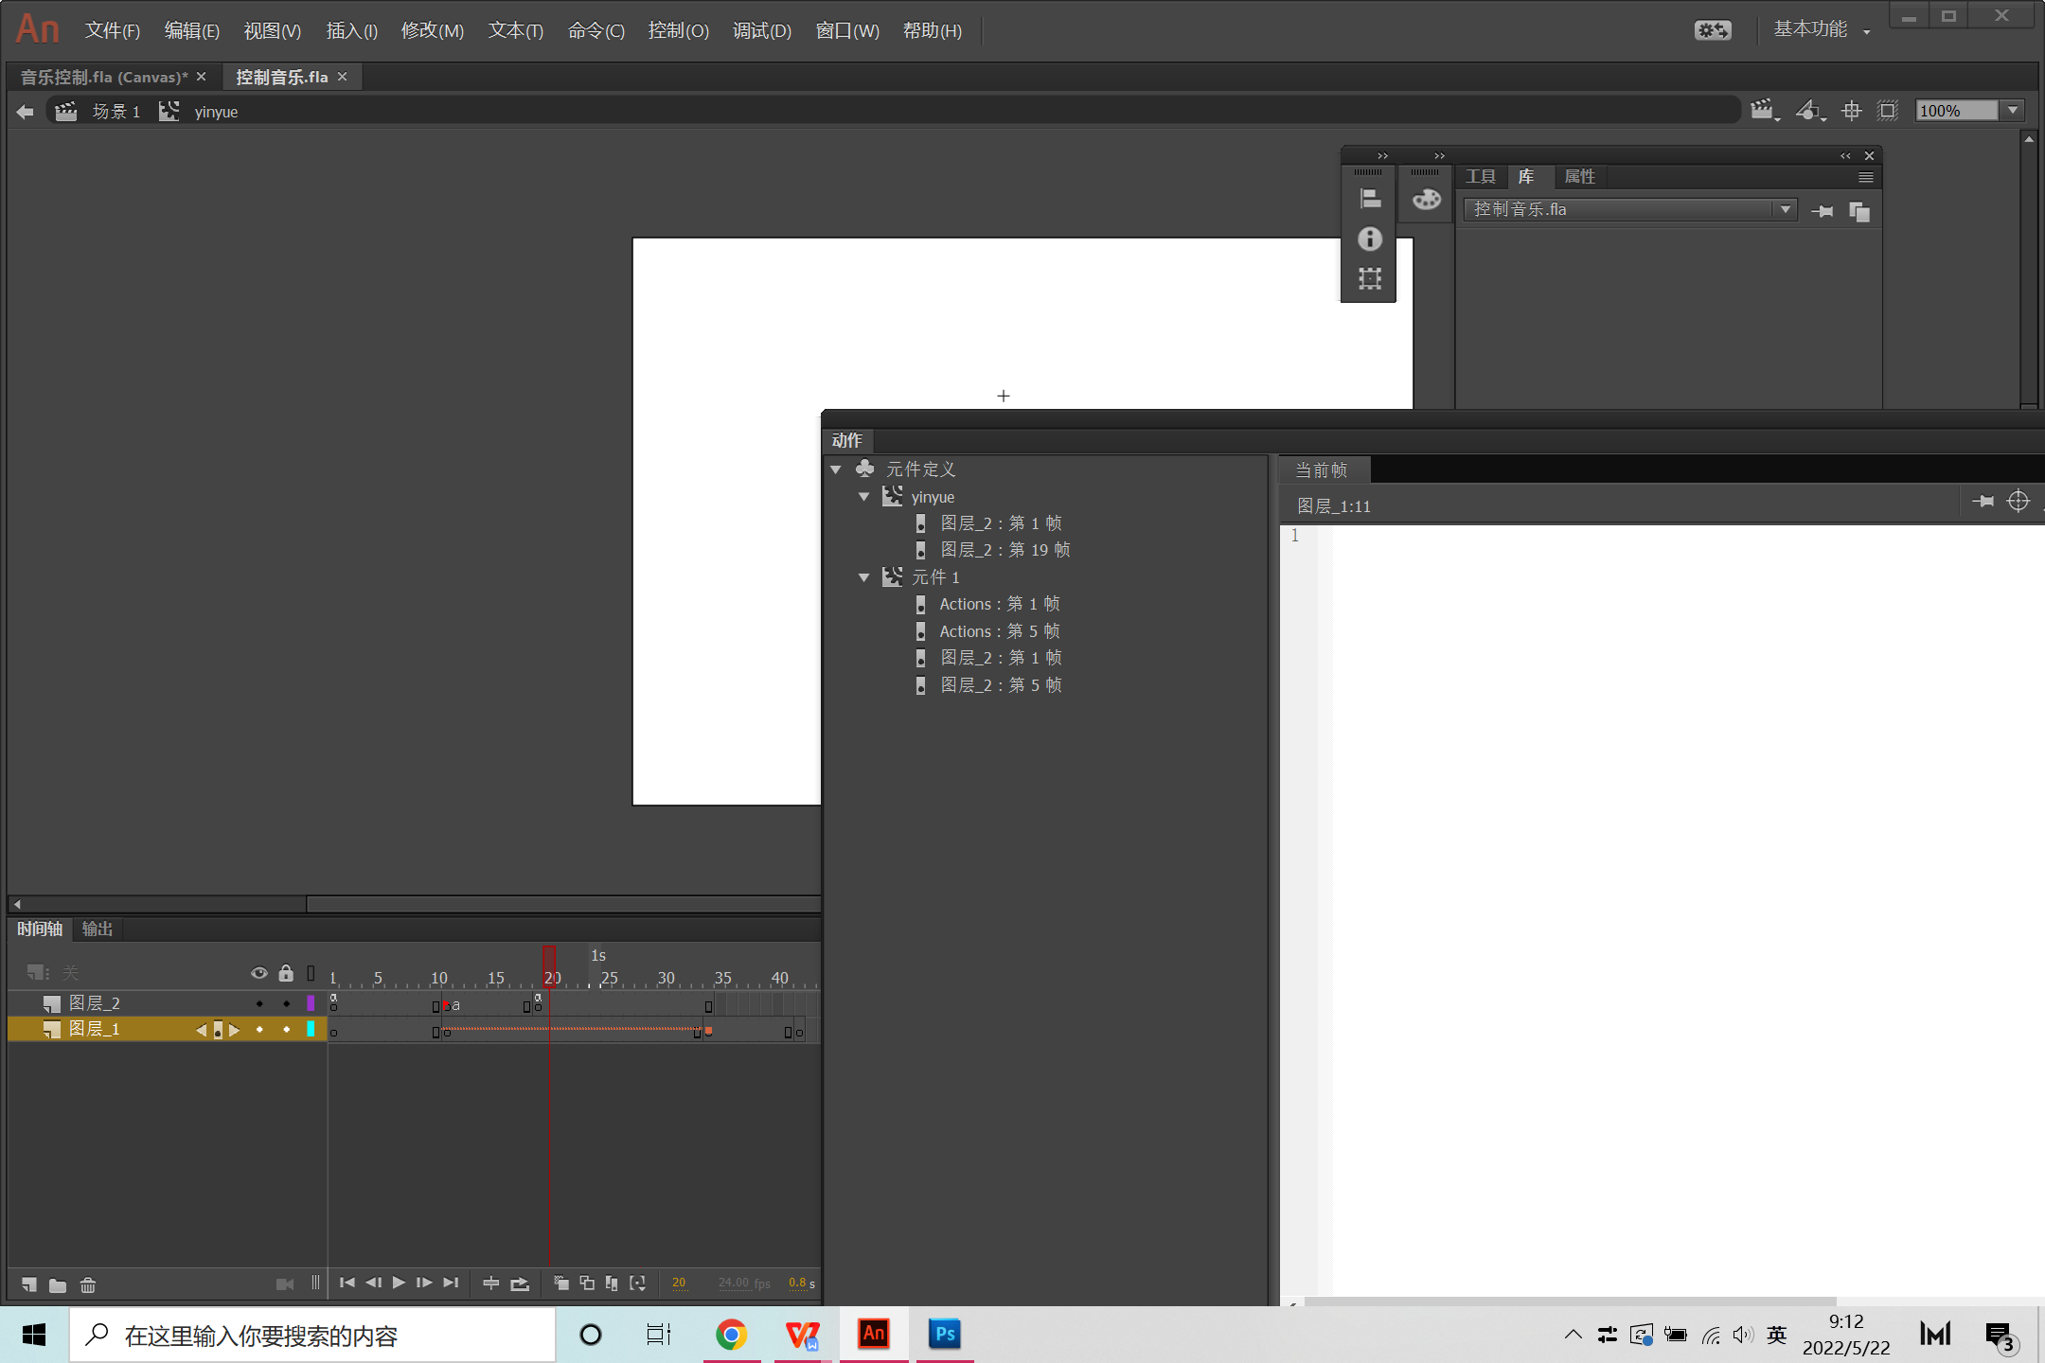
Task: Toggle visibility dot for 图层_2
Action: 259,1003
